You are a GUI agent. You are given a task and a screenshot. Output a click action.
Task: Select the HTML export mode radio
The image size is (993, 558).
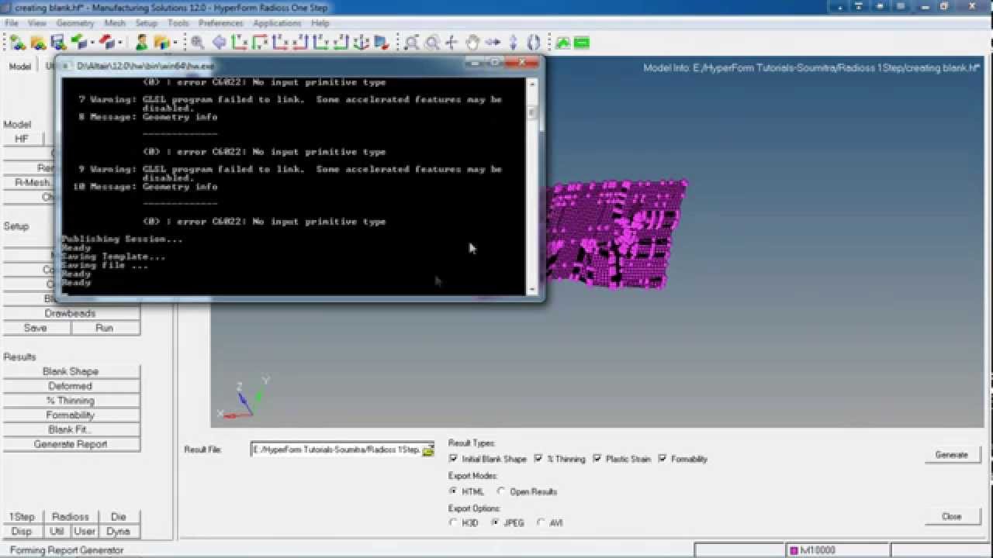click(453, 491)
